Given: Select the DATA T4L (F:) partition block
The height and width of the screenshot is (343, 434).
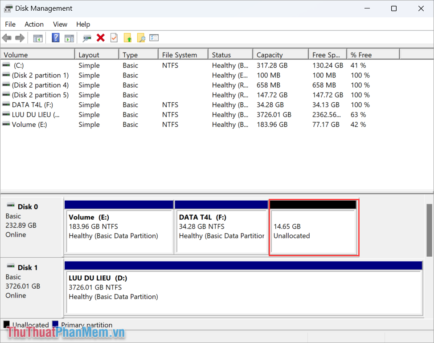Looking at the screenshot, I should click(x=221, y=227).
